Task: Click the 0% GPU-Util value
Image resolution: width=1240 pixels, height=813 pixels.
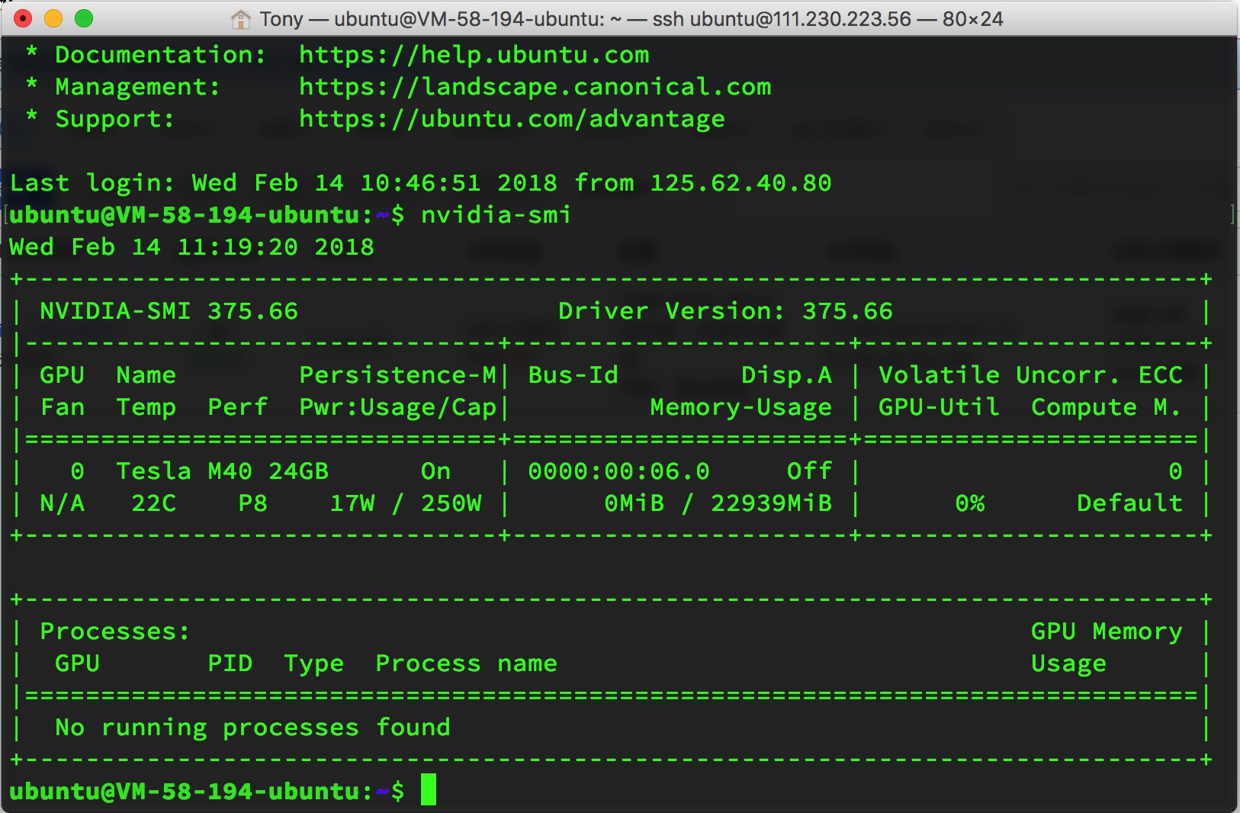Action: pos(969,503)
